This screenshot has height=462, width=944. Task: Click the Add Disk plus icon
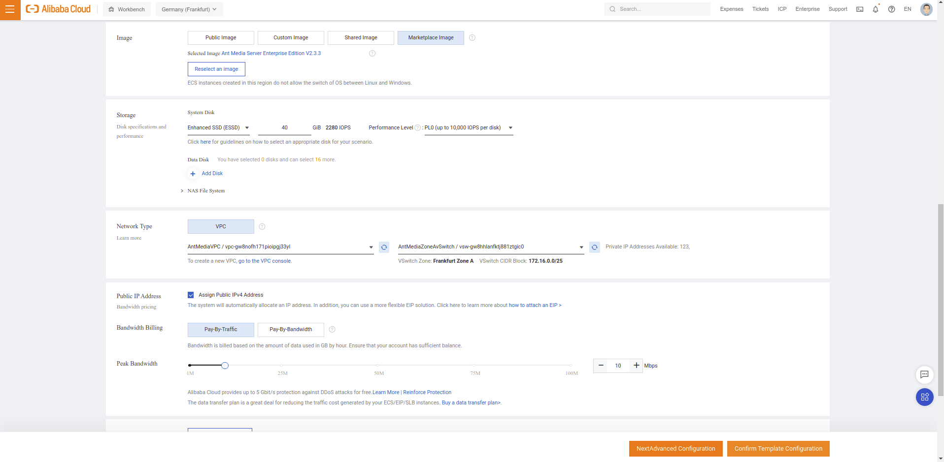click(x=193, y=174)
